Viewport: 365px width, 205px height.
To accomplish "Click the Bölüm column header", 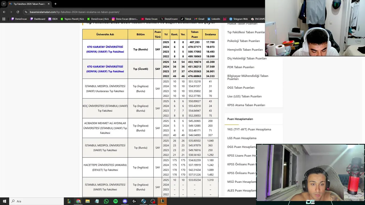I will click(x=141, y=34).
